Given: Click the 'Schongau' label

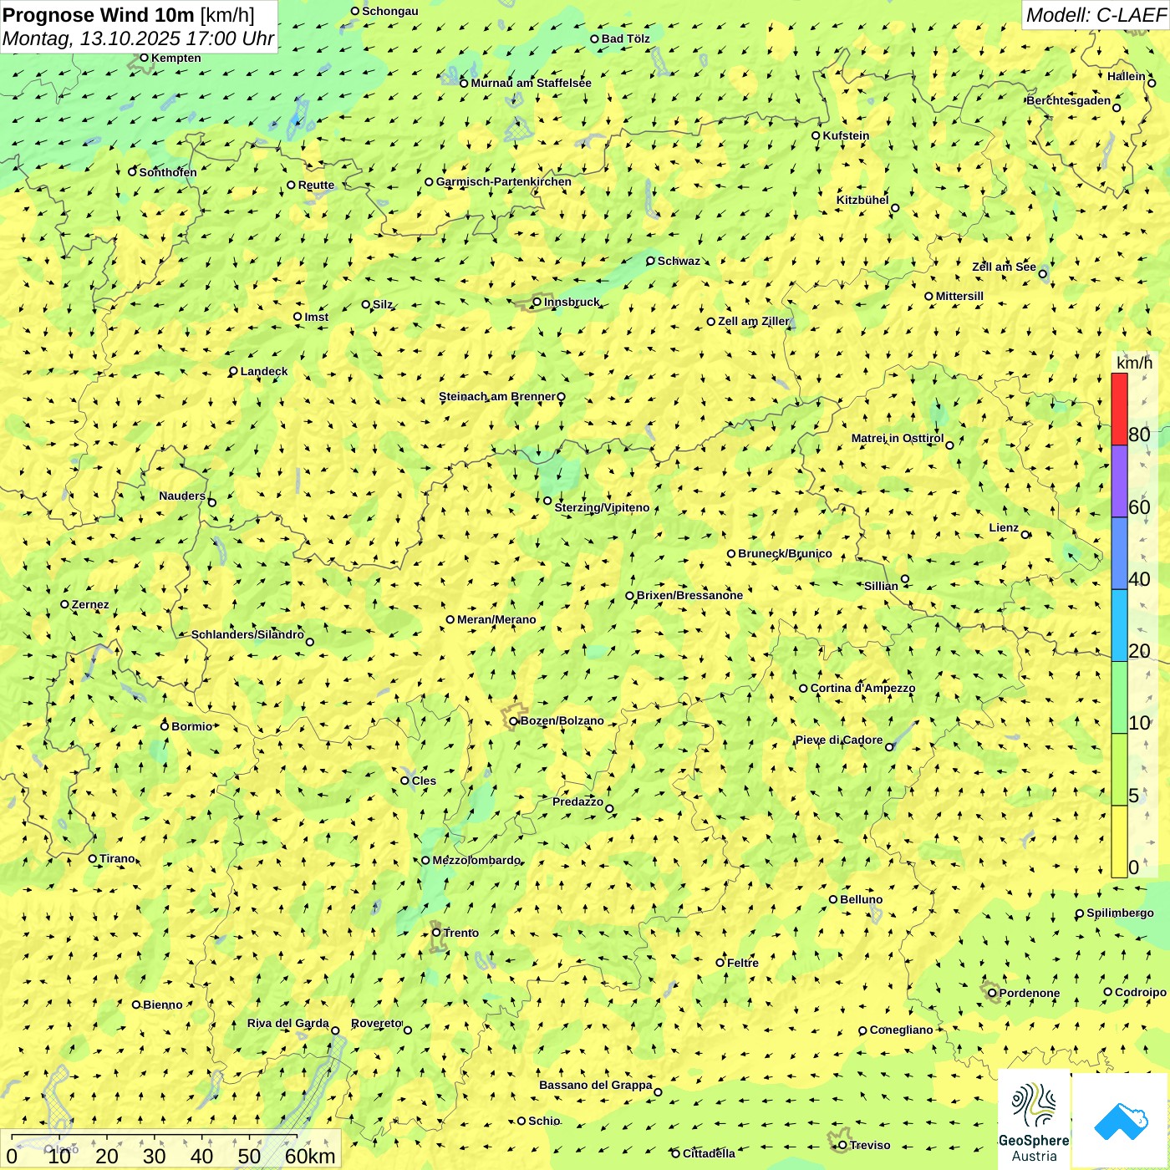Looking at the screenshot, I should pyautogui.click(x=390, y=11).
